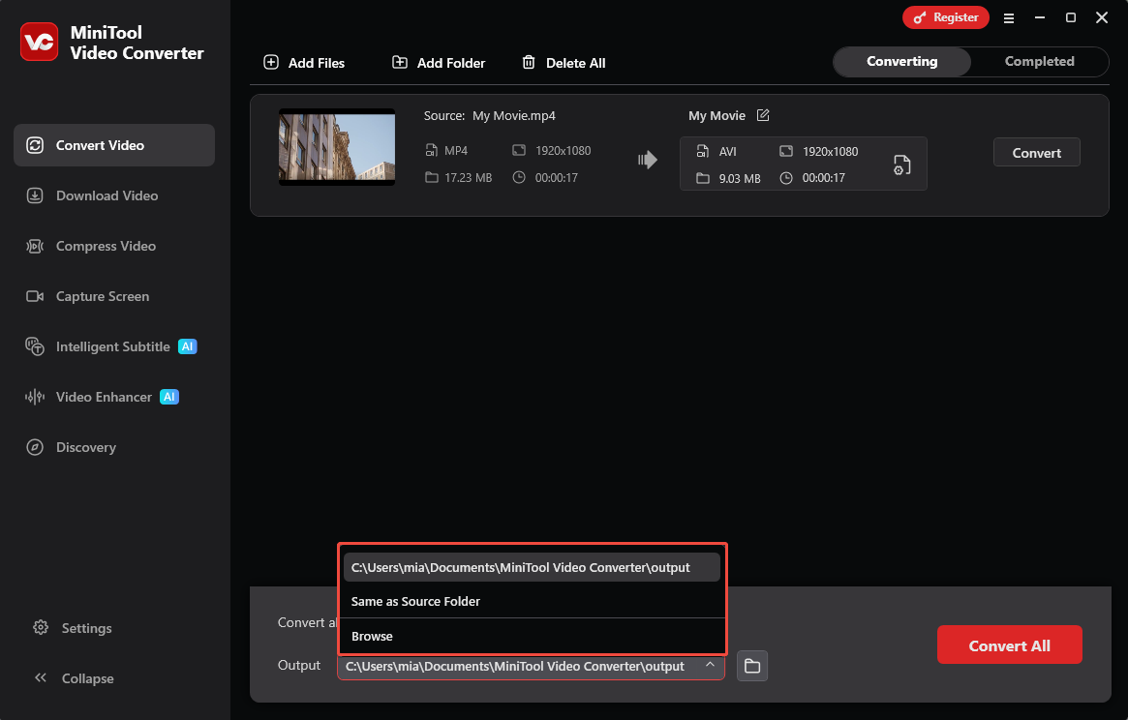1128x720 pixels.
Task: Click the Source: My Movie.mp4 text
Action: 489,116
